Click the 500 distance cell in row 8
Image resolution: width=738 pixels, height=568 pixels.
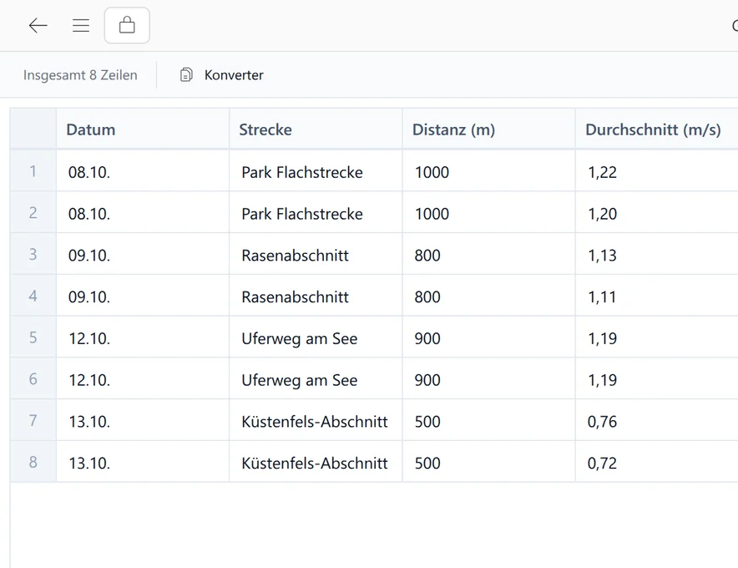coord(488,462)
